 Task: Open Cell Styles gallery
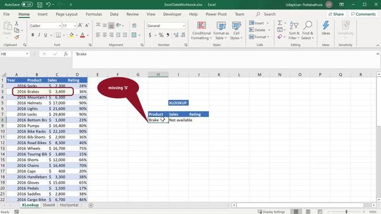(236, 30)
